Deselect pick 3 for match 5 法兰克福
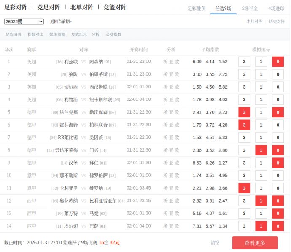 point(244,112)
